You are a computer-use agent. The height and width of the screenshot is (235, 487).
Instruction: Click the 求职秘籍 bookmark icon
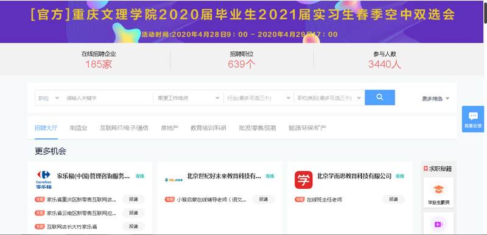click(426, 169)
